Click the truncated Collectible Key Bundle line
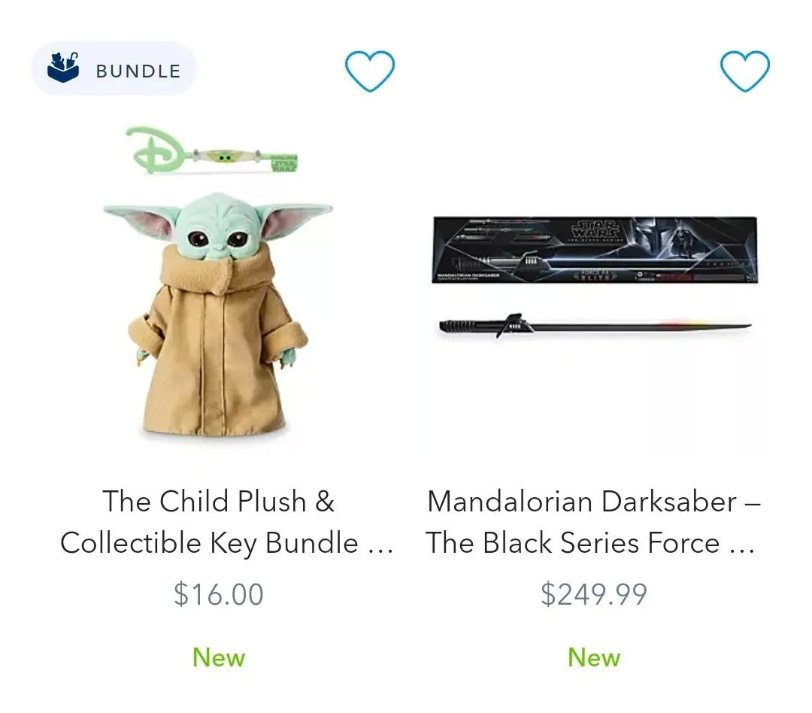 pyautogui.click(x=226, y=544)
